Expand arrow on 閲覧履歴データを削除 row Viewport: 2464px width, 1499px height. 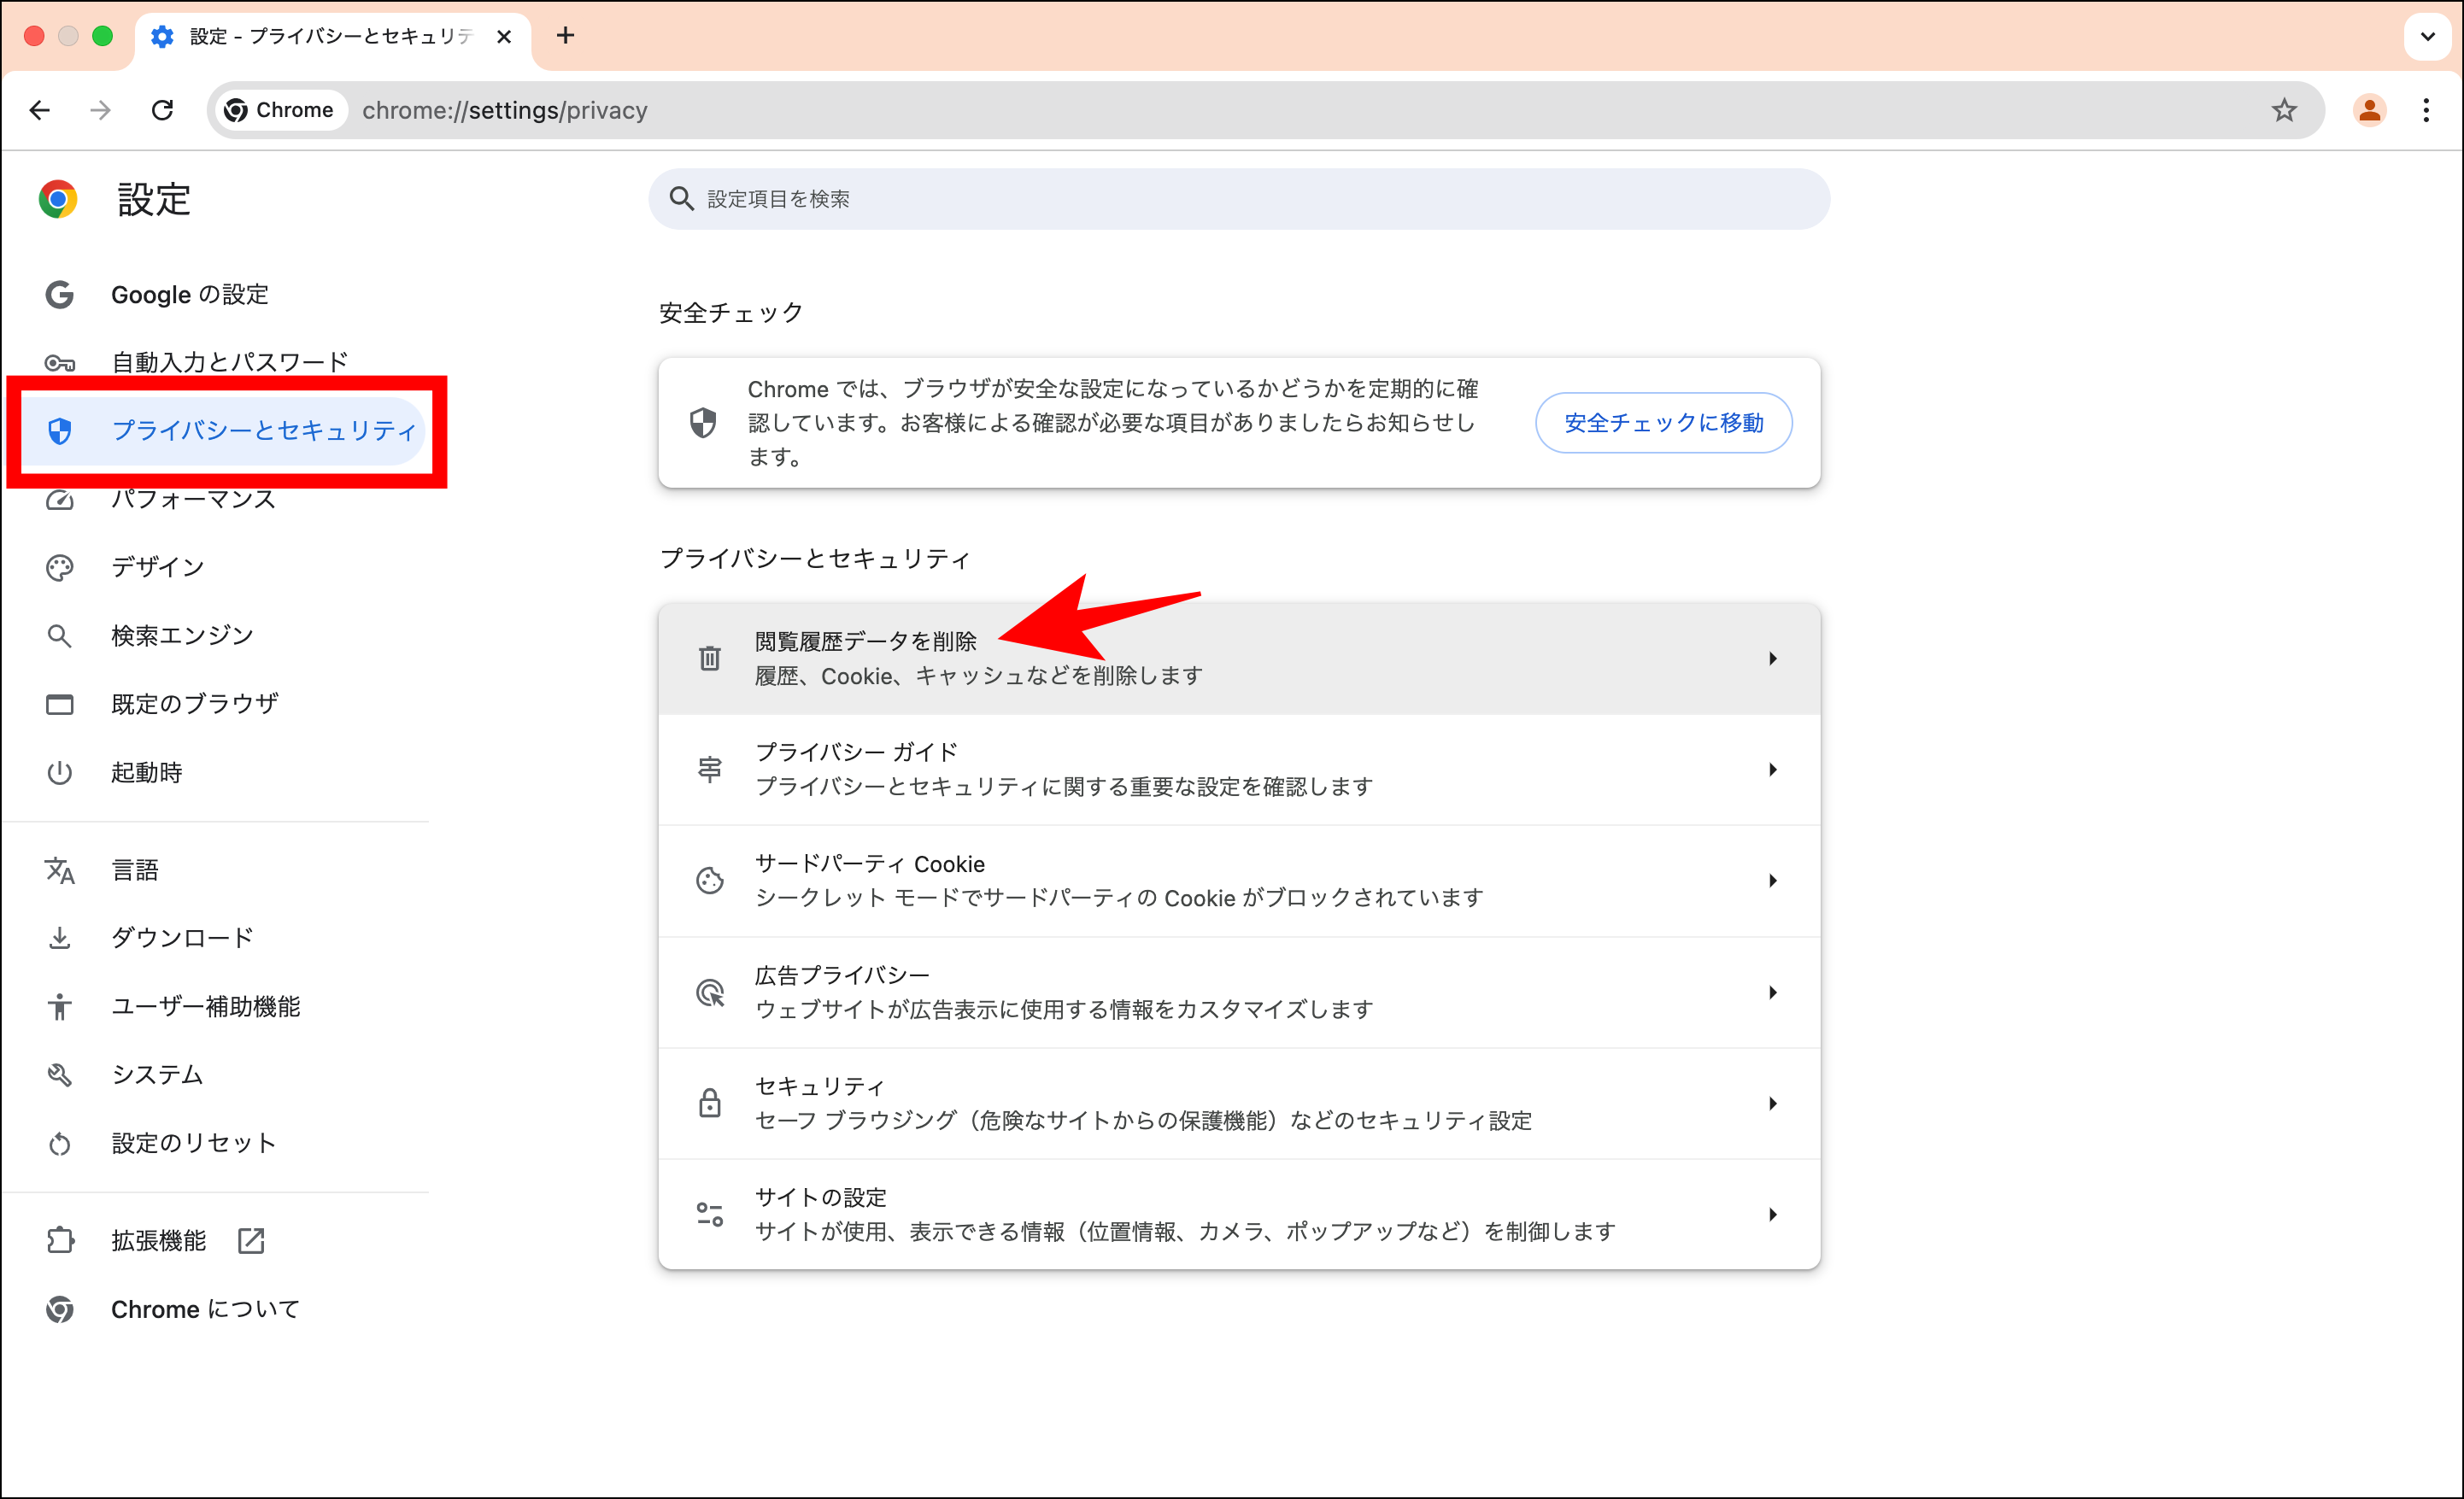coord(1772,658)
